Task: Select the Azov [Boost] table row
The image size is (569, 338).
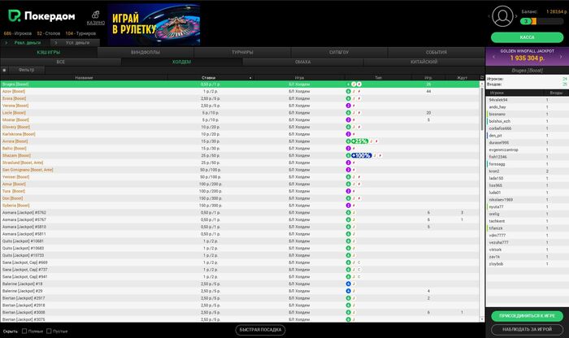Action: (x=240, y=91)
